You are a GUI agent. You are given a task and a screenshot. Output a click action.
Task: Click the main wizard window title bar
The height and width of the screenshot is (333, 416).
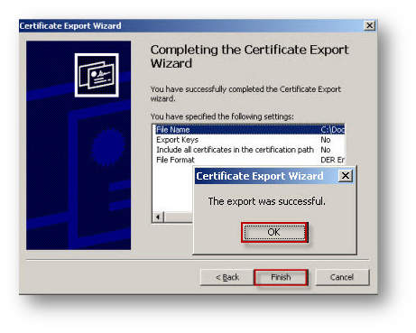[191, 26]
